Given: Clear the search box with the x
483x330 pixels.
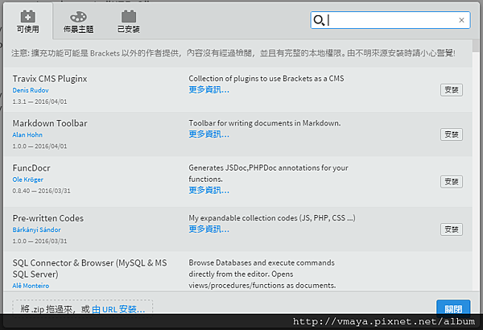Looking at the screenshot, I should point(461,20).
